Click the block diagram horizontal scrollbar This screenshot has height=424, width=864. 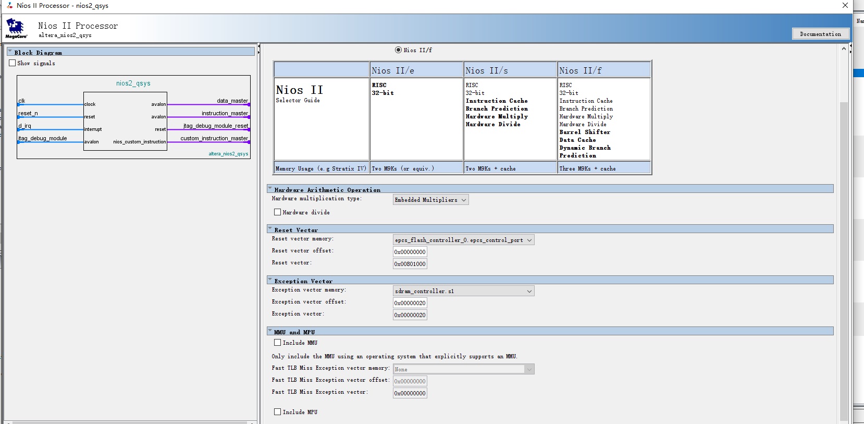coord(130,422)
